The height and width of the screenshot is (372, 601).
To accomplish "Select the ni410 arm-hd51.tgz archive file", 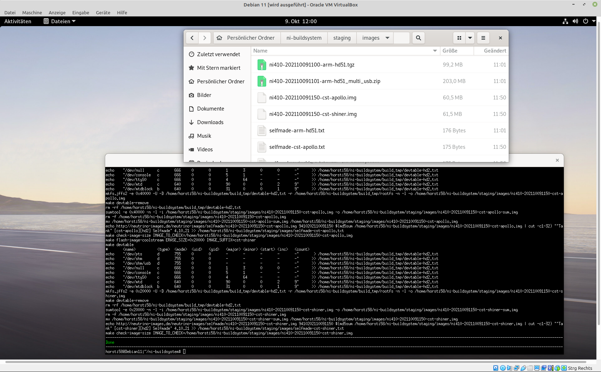I will tap(312, 65).
